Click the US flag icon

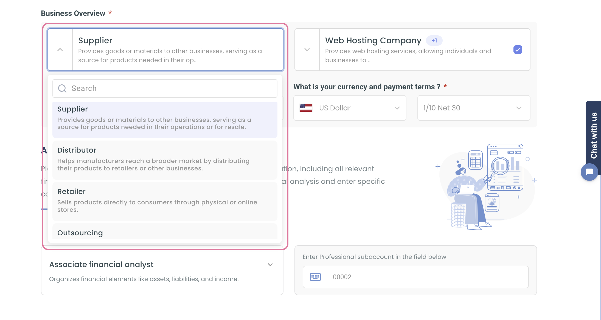tap(306, 108)
